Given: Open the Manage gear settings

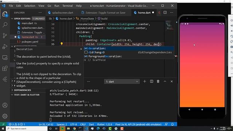Looking at the screenshot, I should click(x=5, y=116).
